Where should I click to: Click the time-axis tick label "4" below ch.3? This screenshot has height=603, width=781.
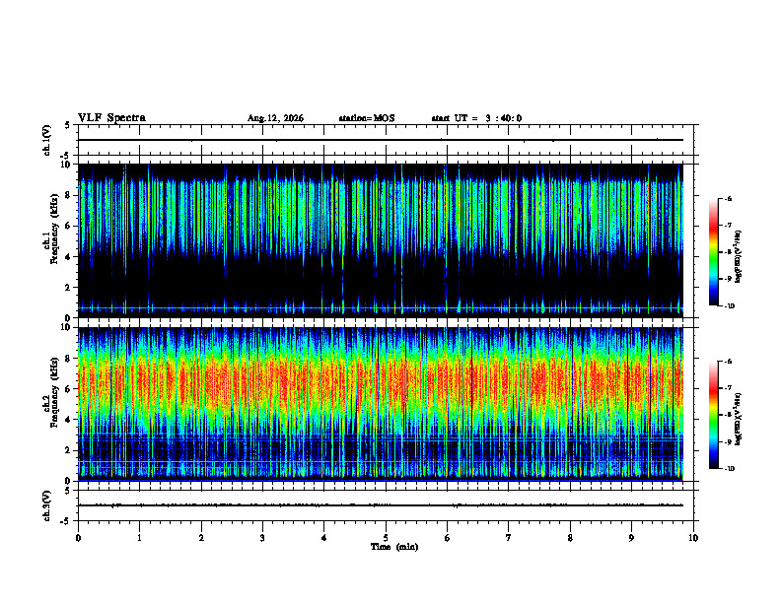(323, 538)
